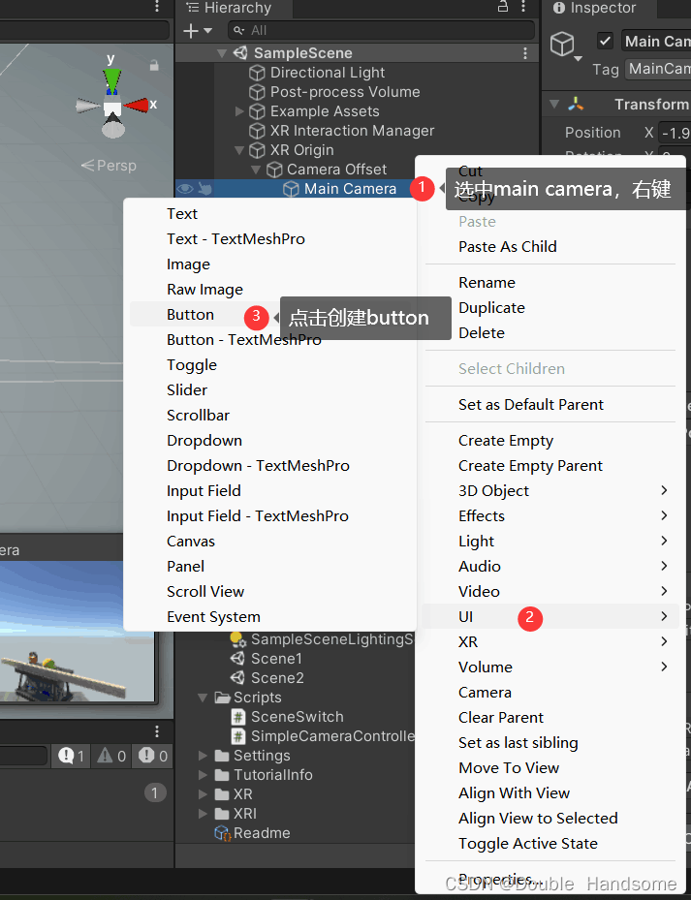Open the 3D Object submenu arrow
The image size is (691, 900).
664,491
